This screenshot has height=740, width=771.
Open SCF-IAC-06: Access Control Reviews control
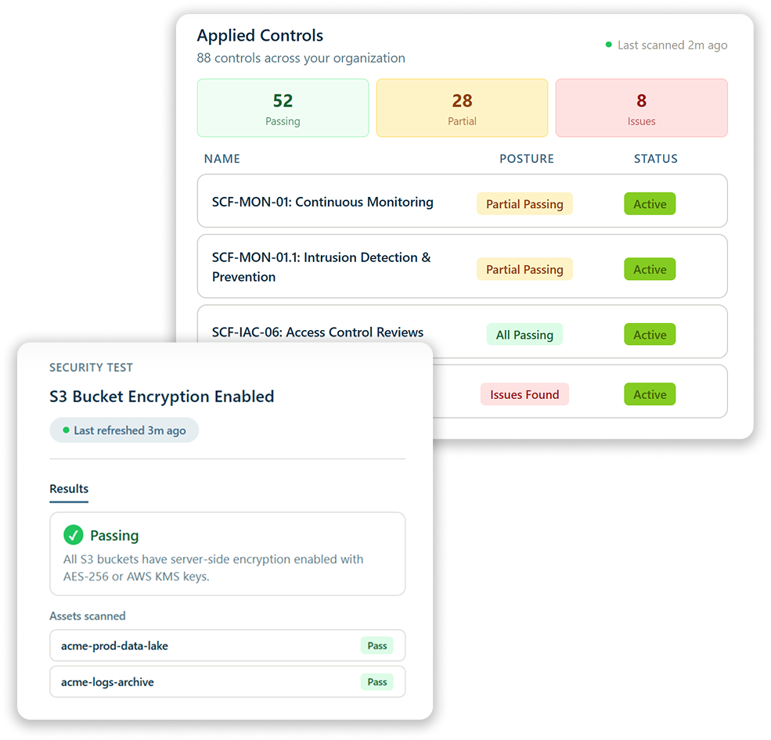click(318, 332)
